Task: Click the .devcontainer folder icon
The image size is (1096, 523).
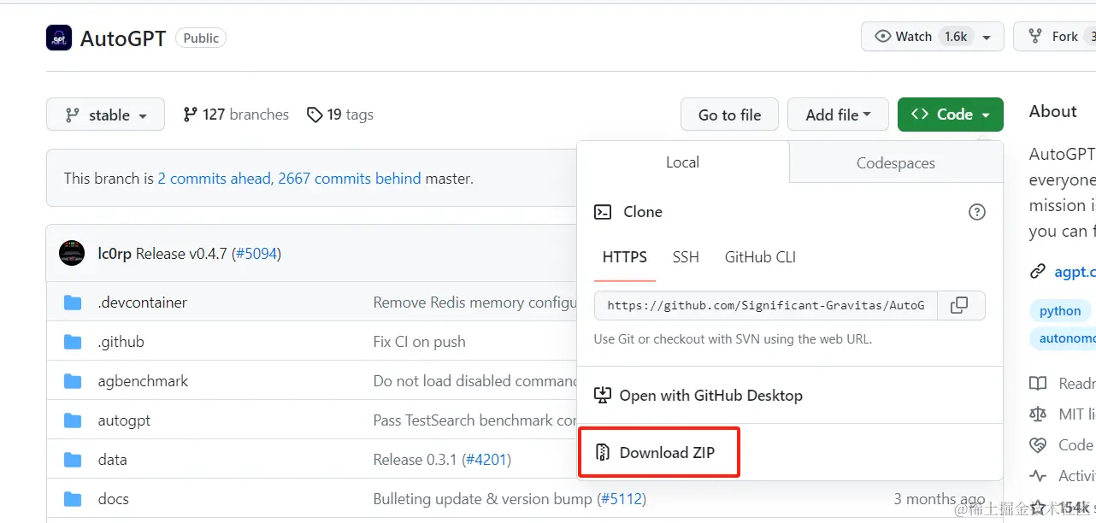Action: pyautogui.click(x=73, y=303)
